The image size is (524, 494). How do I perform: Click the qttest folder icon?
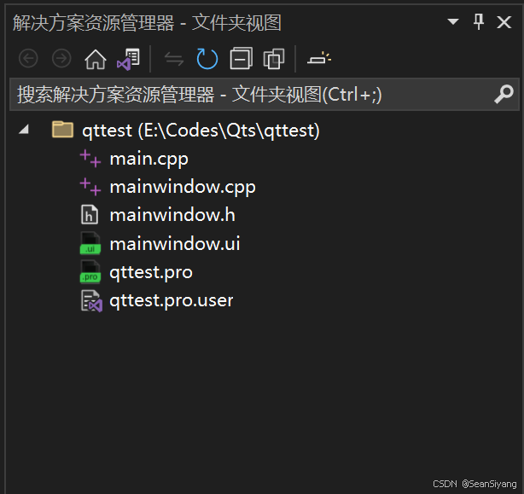[62, 130]
